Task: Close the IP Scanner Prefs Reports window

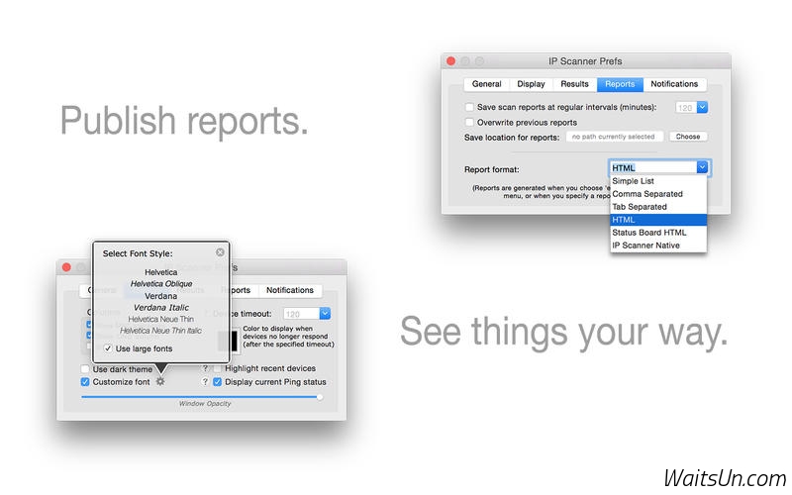Action: point(451,61)
